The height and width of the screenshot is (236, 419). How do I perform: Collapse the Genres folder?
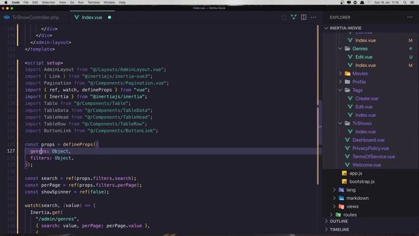tap(340, 49)
